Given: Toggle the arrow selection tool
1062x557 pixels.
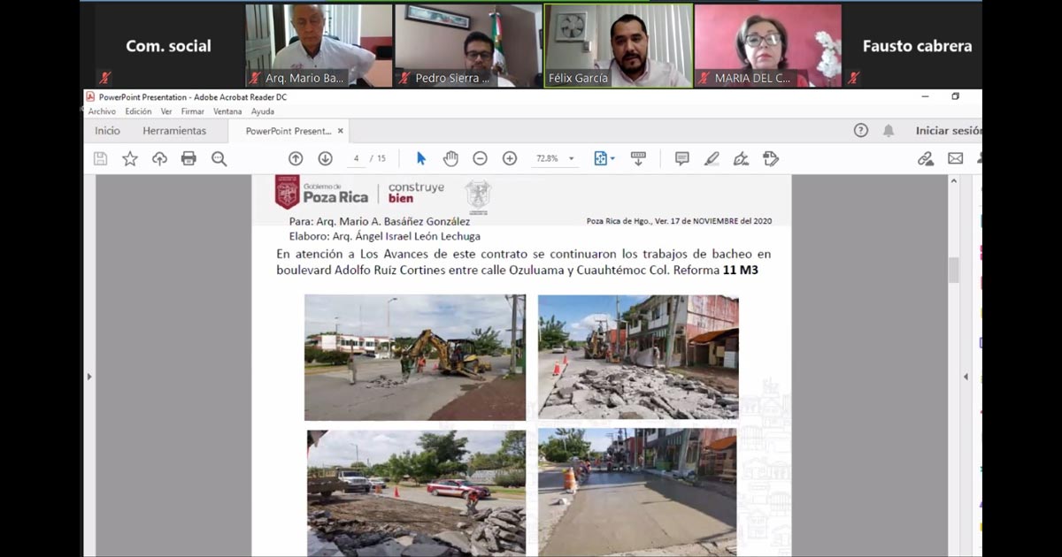Looking at the screenshot, I should click(421, 158).
